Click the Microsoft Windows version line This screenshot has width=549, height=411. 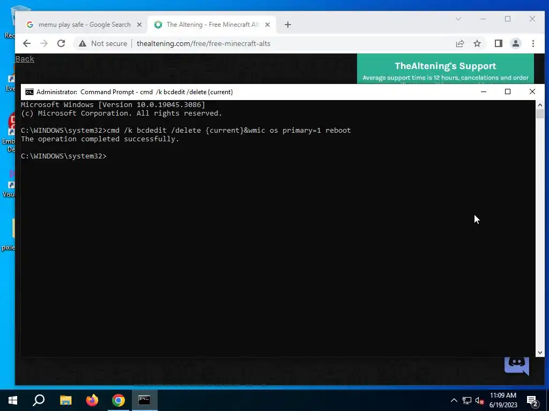[x=113, y=104]
